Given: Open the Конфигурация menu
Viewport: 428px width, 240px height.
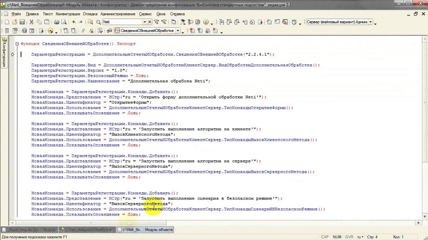Looking at the screenshot, I should tap(68, 14).
